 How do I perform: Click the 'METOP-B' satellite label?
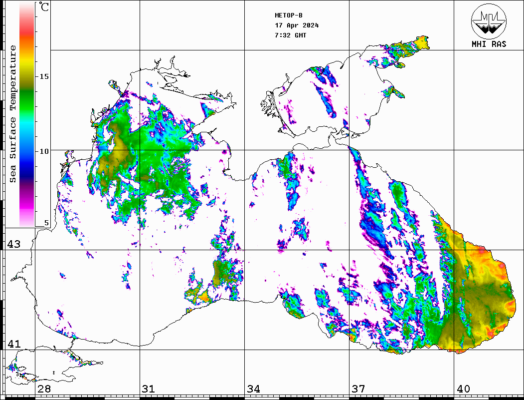(x=289, y=15)
